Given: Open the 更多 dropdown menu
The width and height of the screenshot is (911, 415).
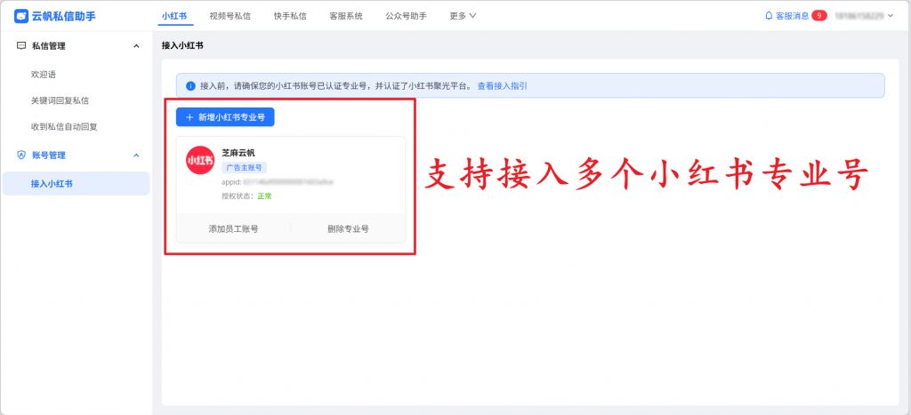Looking at the screenshot, I should pyautogui.click(x=463, y=16).
